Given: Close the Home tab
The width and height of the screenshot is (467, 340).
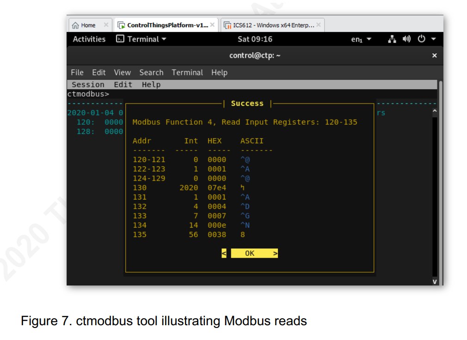Looking at the screenshot, I should point(106,25).
